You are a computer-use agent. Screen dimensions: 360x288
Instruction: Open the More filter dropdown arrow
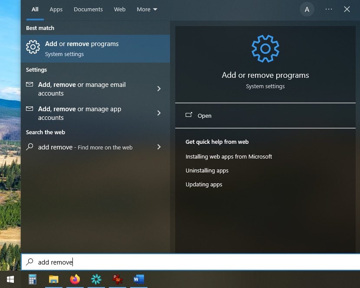coord(155,9)
